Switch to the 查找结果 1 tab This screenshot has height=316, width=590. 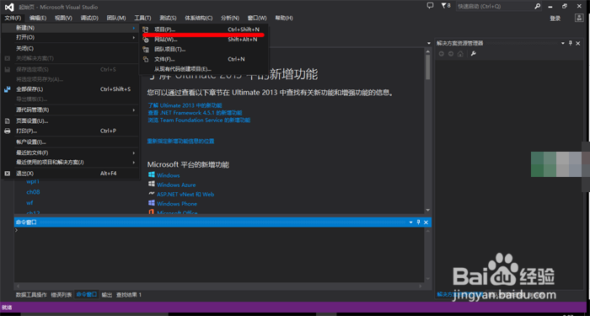click(x=129, y=295)
